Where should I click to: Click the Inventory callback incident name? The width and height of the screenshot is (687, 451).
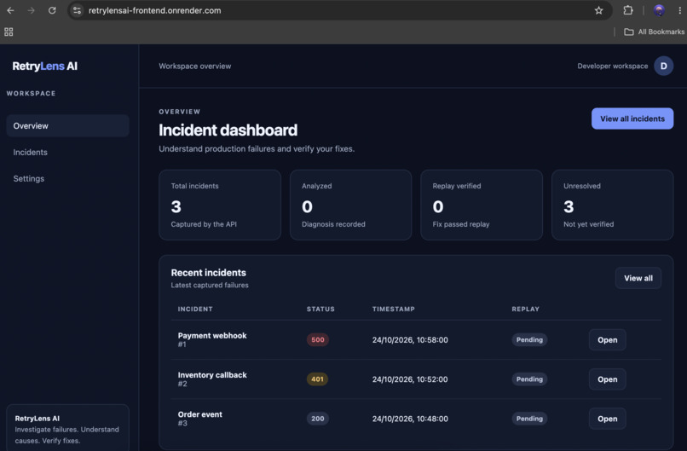tap(212, 375)
